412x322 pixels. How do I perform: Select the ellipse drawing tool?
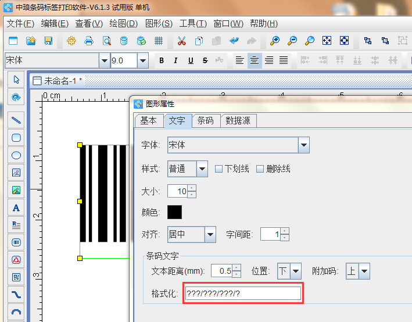(x=16, y=155)
